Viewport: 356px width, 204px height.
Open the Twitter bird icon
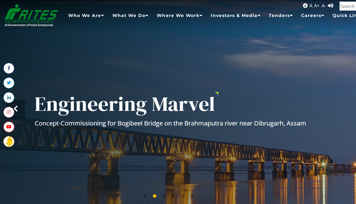point(9,83)
